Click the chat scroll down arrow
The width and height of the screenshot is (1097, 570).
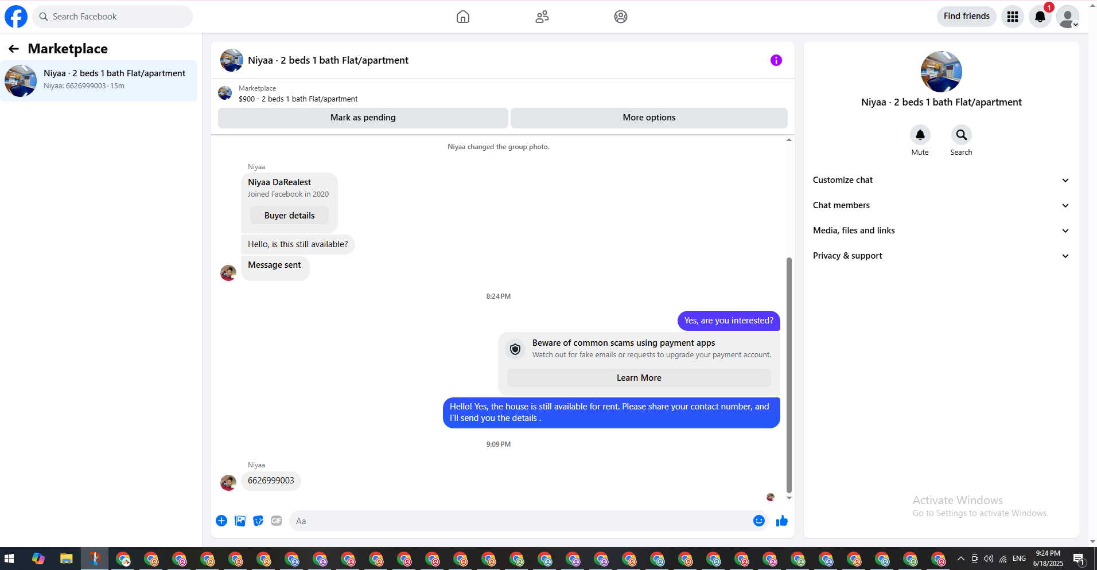coord(789,498)
